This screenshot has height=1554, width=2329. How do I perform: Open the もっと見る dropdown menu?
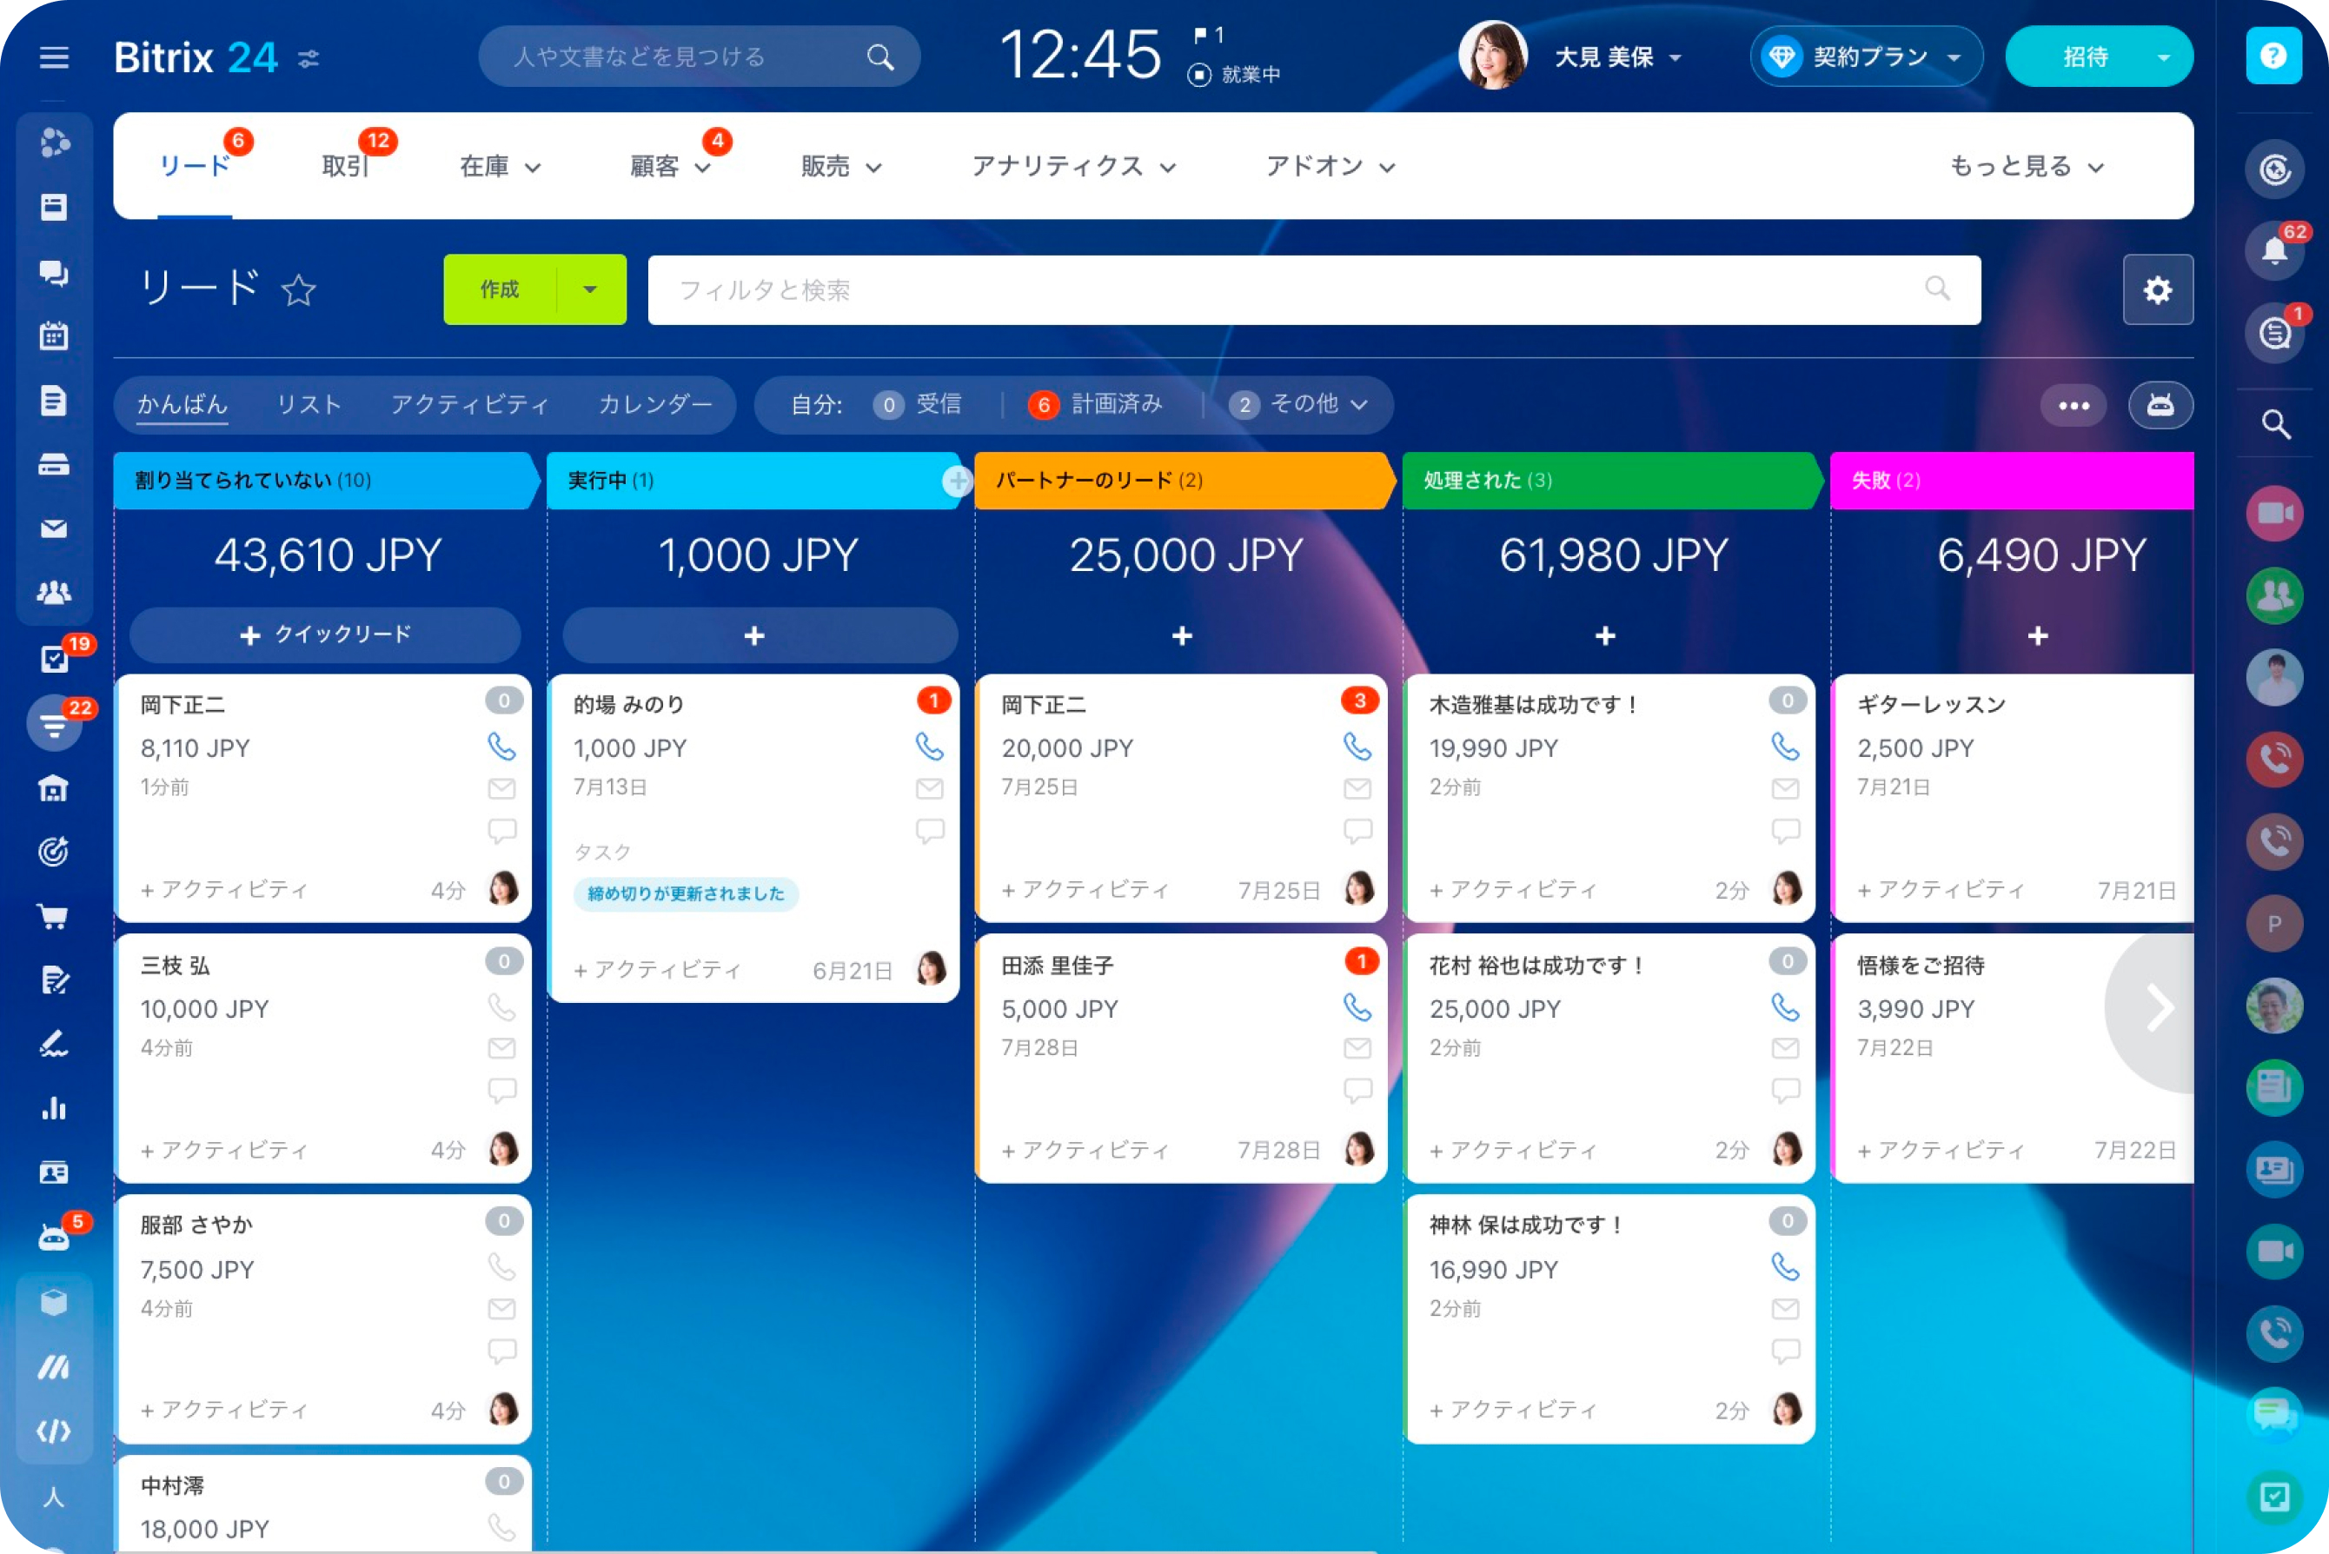pos(2025,167)
